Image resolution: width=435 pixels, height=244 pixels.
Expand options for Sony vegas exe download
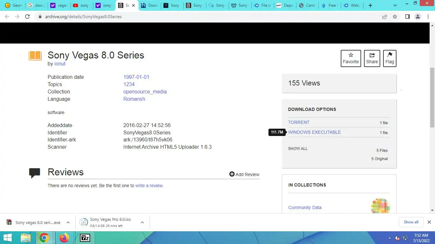[68, 222]
